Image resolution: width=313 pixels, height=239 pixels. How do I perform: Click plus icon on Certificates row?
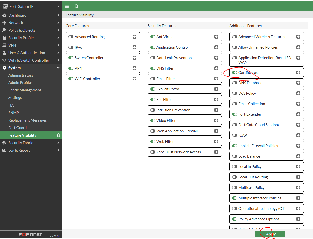[x=298, y=72]
